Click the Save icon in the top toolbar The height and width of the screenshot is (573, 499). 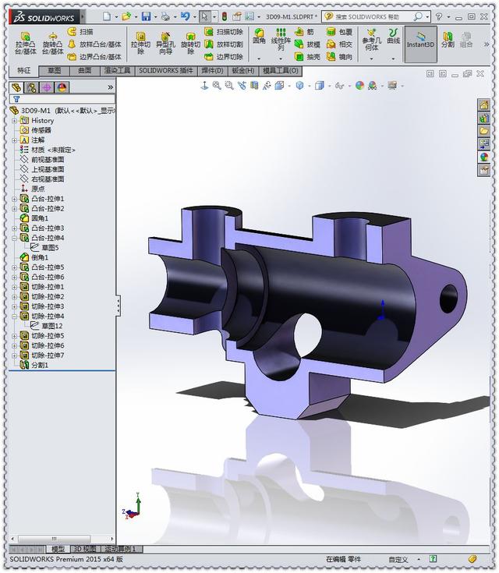coord(147,16)
